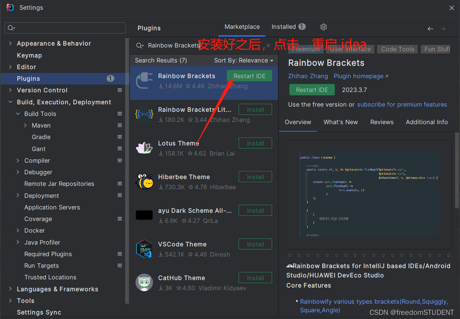Click the ayu Dark Scheme plugin icon
Screen dimensions: 460x319
[x=144, y=215]
